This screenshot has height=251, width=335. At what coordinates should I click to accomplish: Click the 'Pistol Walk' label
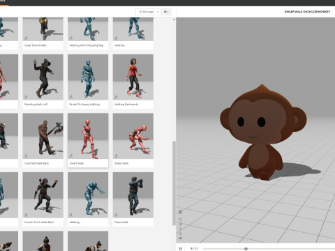(x=121, y=222)
